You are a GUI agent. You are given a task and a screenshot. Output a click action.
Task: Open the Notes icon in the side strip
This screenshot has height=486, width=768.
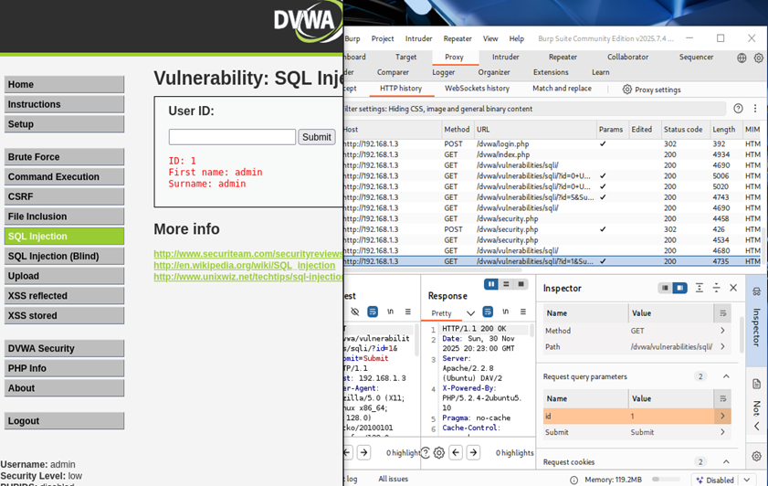tap(756, 384)
